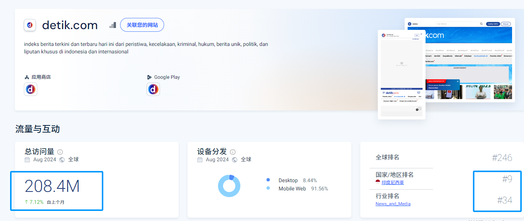Click the rank bars icon beside detik.com
524x221 pixels.
pyautogui.click(x=113, y=25)
